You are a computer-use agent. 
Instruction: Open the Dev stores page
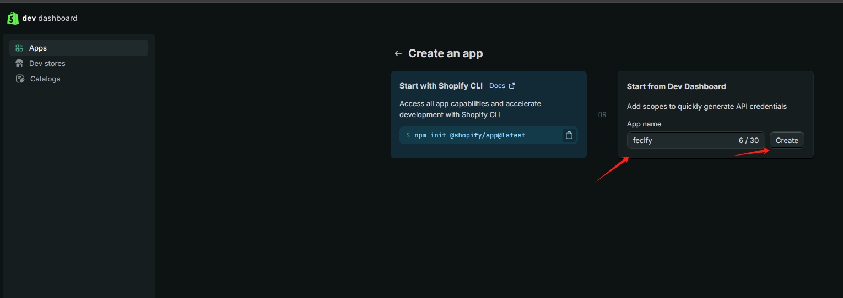(x=47, y=64)
